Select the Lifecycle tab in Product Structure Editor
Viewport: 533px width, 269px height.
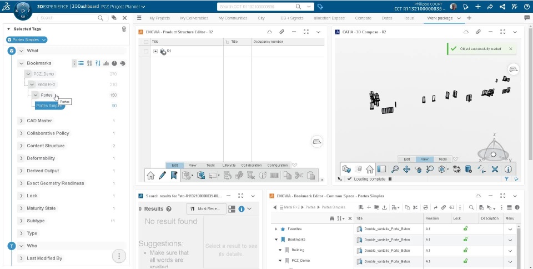point(229,165)
